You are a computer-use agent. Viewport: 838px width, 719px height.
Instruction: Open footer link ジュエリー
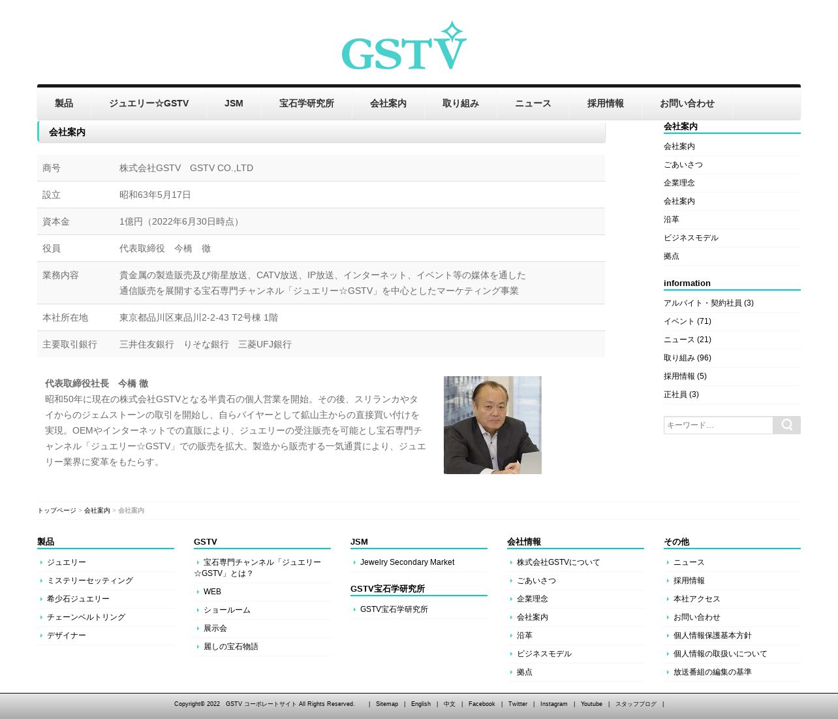(67, 562)
